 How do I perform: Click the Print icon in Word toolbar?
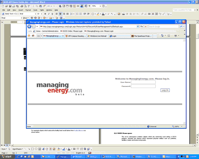[x=22, y=6]
